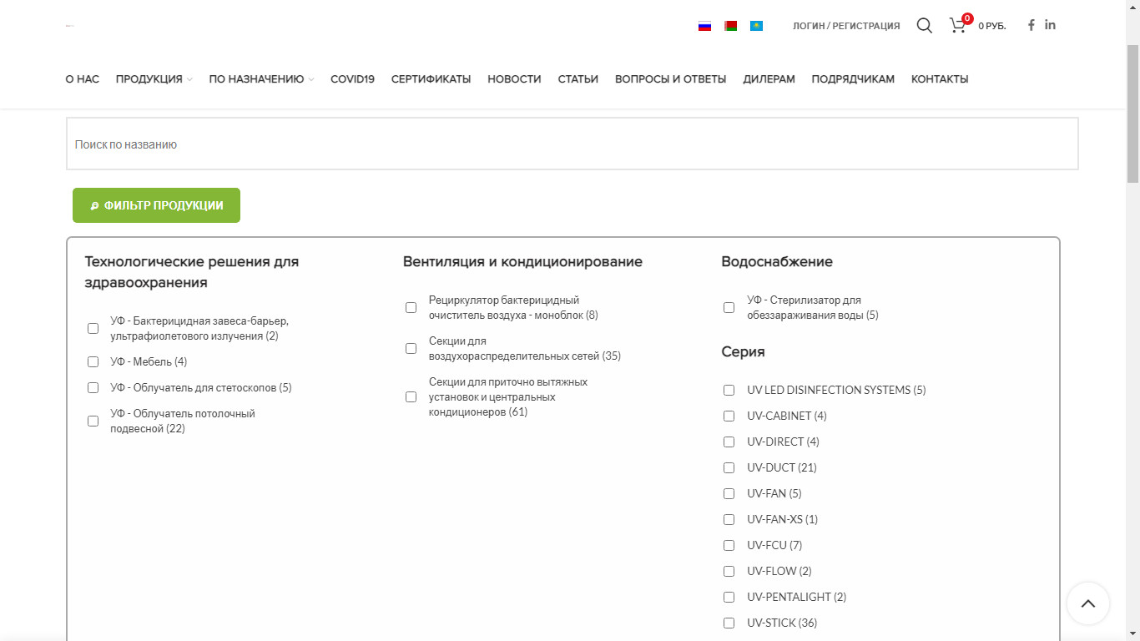
Task: Check УФ - Бактерицидная завеса-барьер checkbox
Action: tap(93, 328)
